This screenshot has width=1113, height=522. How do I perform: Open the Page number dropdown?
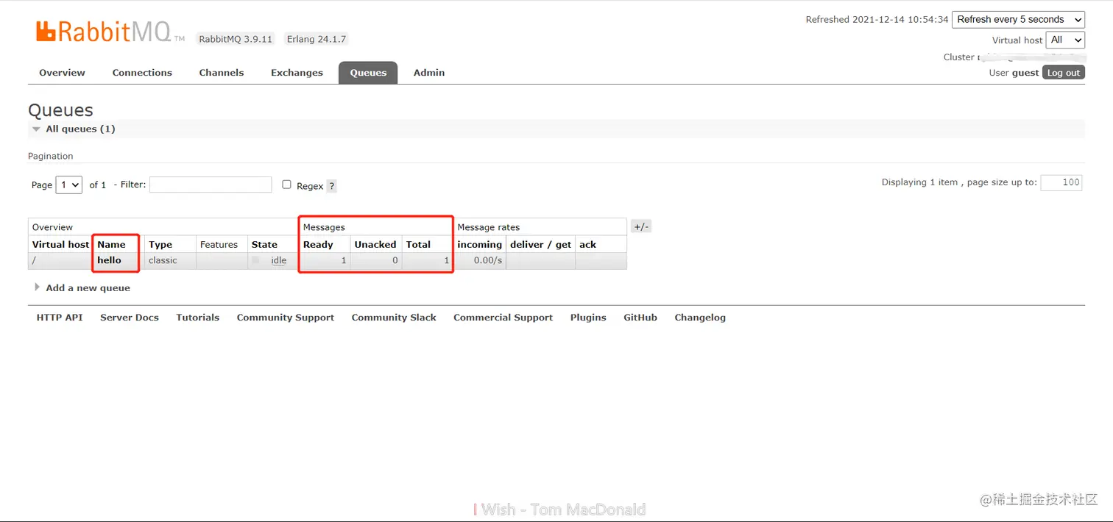pyautogui.click(x=69, y=185)
